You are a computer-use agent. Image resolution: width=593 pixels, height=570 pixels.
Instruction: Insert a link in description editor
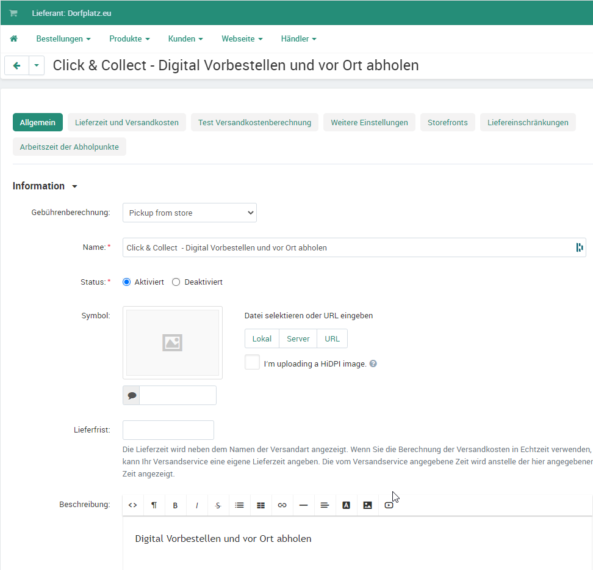[x=282, y=505]
